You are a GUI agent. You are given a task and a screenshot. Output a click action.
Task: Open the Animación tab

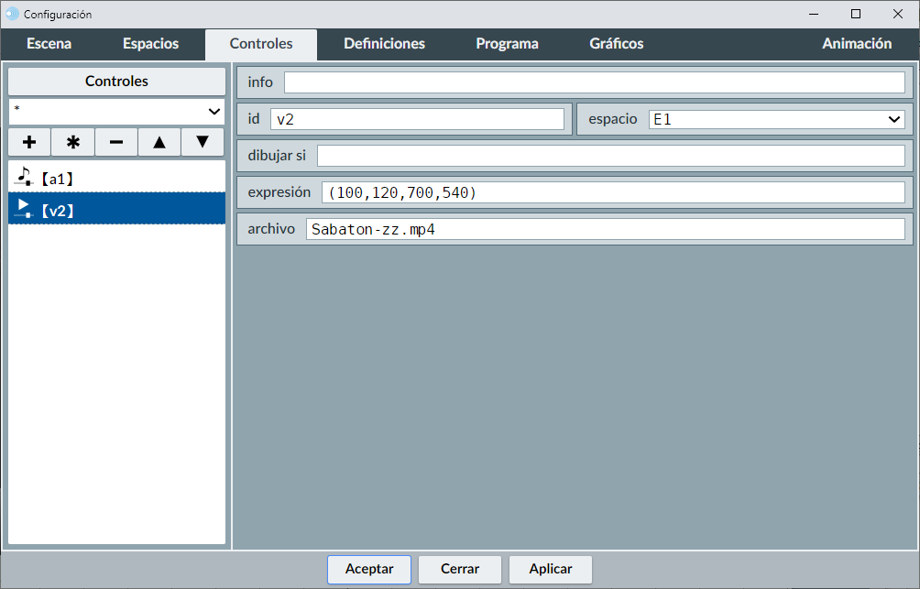click(856, 44)
